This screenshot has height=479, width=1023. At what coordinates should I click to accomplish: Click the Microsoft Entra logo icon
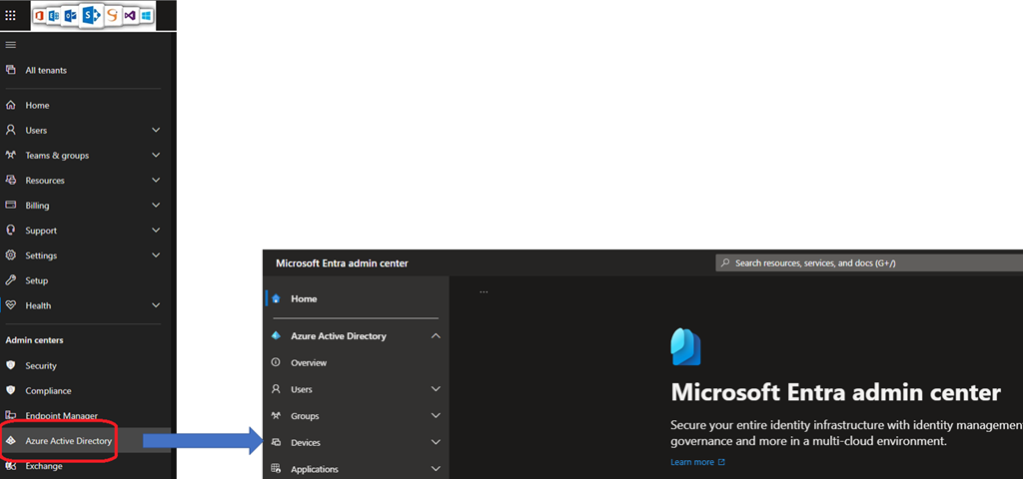tap(685, 346)
